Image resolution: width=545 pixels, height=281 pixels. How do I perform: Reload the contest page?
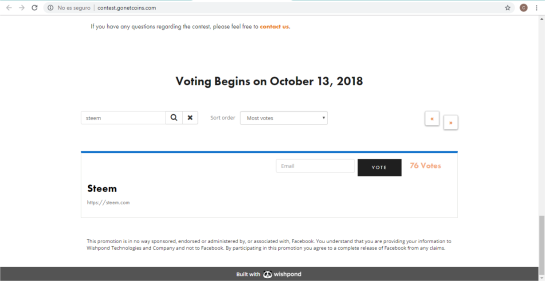point(35,8)
